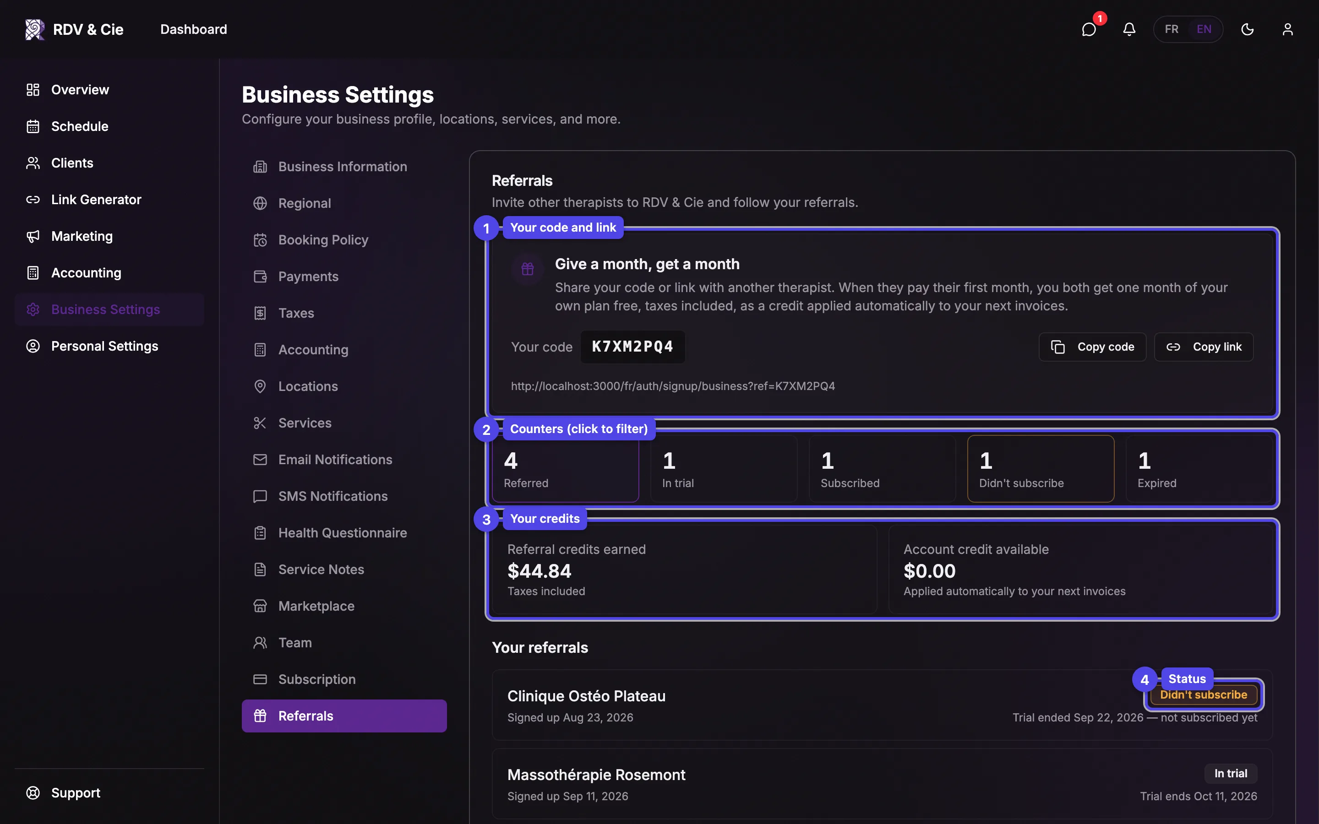The image size is (1319, 824).
Task: Open the Taxes receipt icon
Action: [260, 313]
